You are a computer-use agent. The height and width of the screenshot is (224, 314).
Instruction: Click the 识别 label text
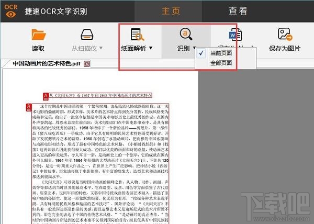[x=183, y=48]
